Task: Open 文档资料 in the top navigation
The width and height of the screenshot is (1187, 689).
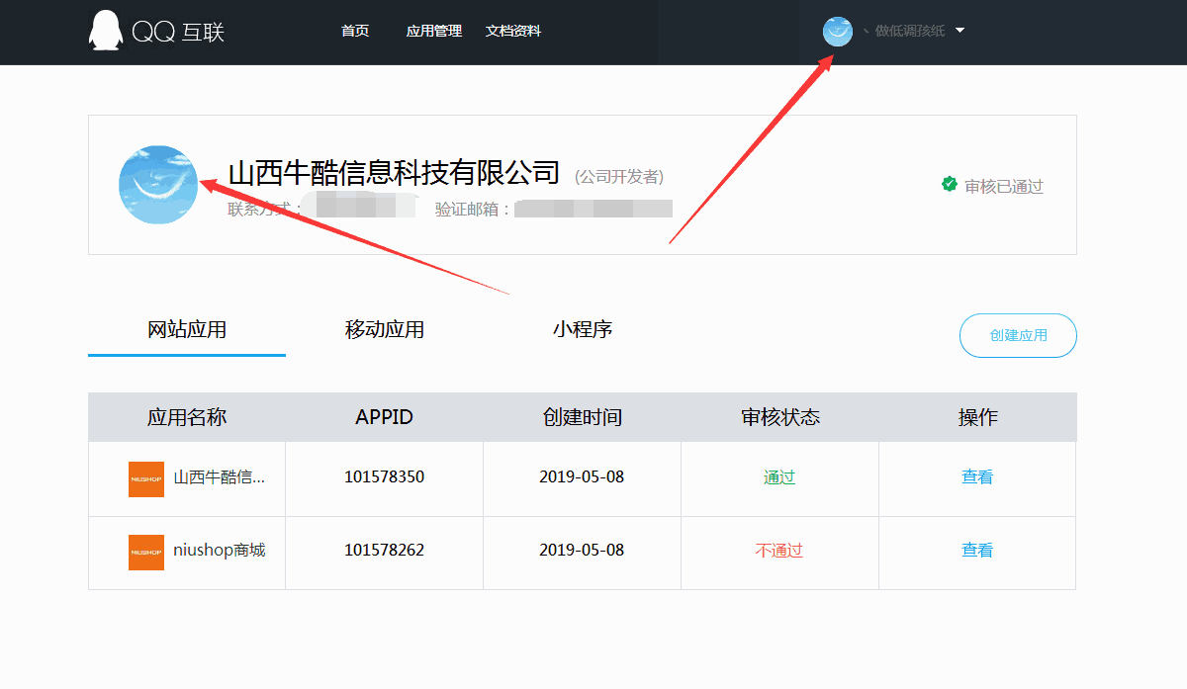Action: [x=513, y=31]
